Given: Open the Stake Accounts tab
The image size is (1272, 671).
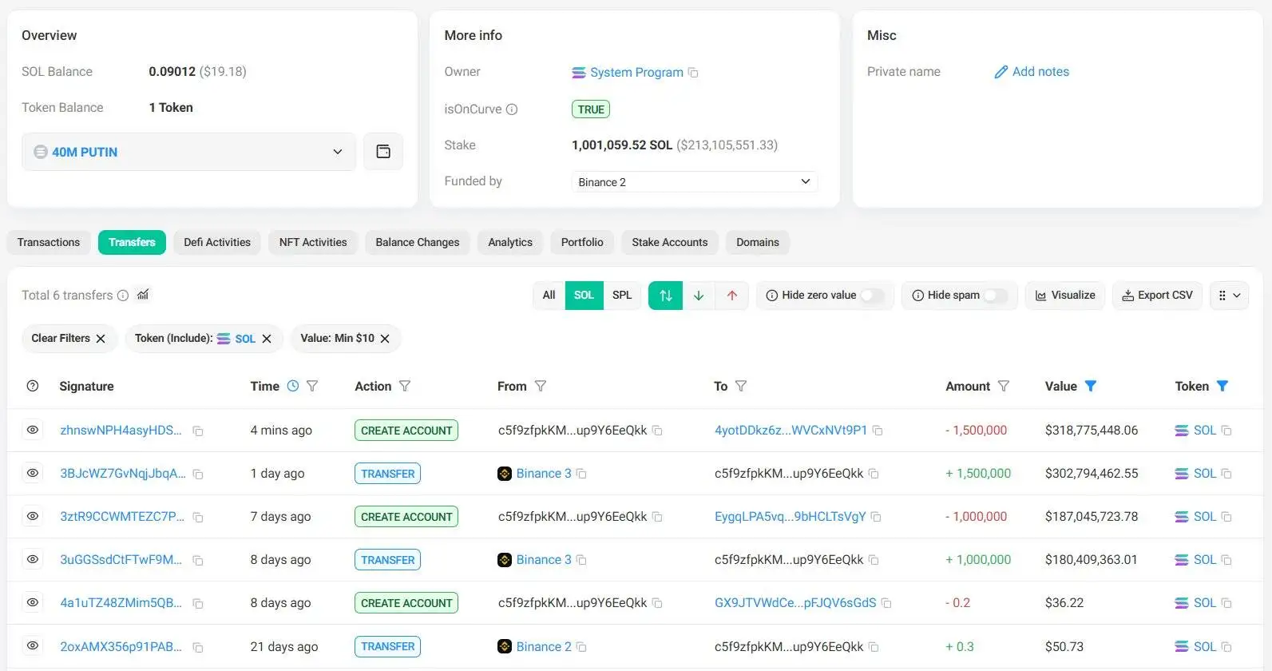Looking at the screenshot, I should (669, 242).
